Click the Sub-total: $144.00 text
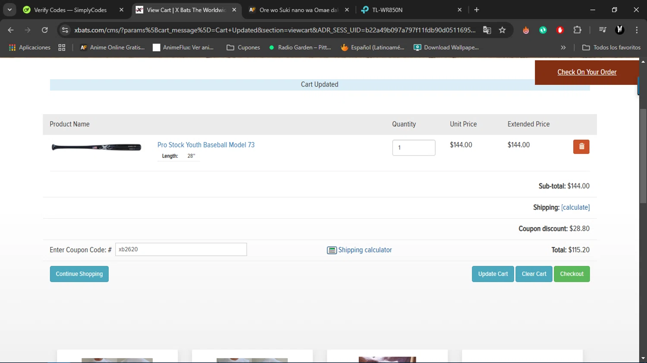Image resolution: width=647 pixels, height=363 pixels. pos(564,186)
